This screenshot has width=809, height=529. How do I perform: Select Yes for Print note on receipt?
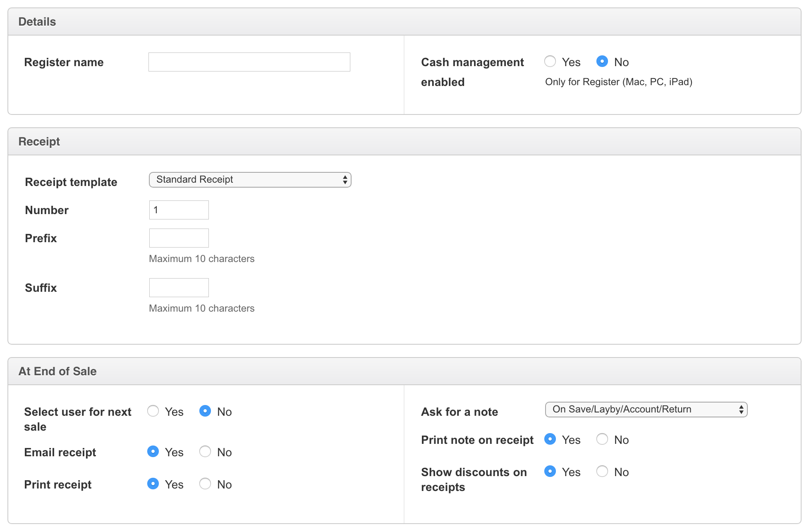[x=550, y=439]
